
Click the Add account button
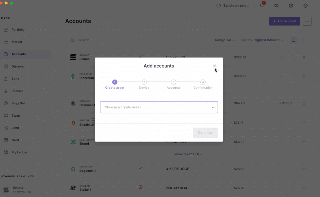[285, 21]
